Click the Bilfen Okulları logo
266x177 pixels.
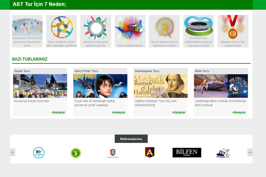click(187, 152)
